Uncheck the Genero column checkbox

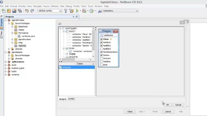pyautogui.click(x=101, y=55)
